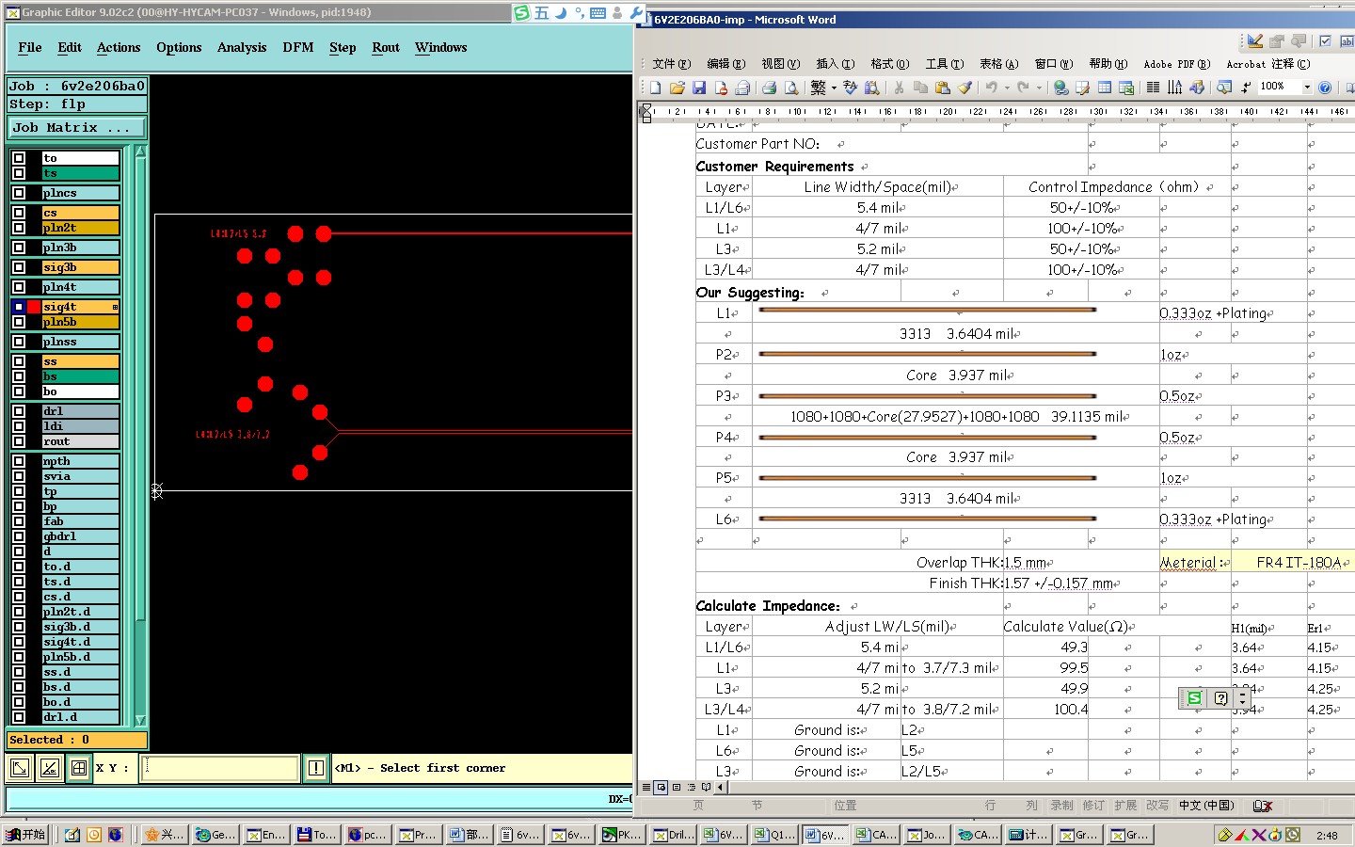Click the X Y coordinate input field

coord(220,768)
